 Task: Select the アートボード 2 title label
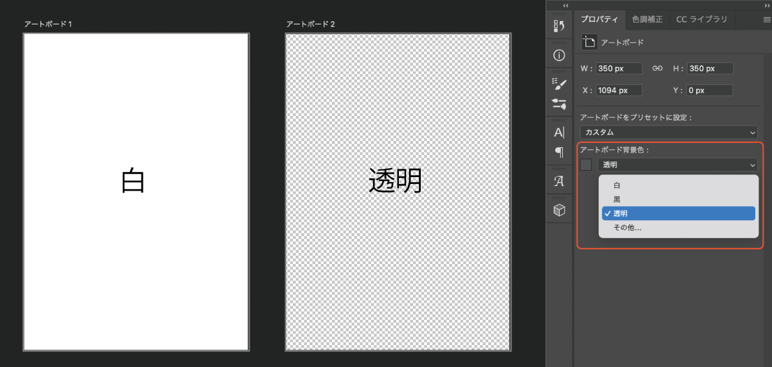(x=311, y=24)
